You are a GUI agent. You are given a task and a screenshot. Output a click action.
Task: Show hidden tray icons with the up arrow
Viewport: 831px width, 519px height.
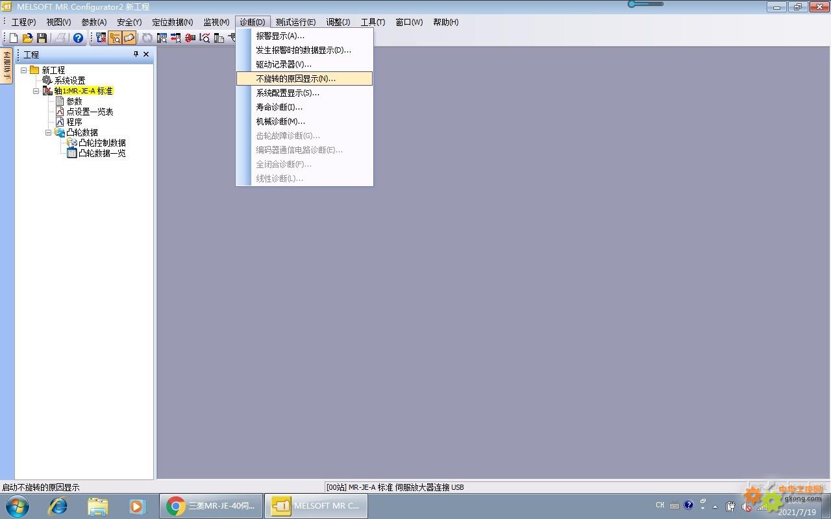click(715, 507)
